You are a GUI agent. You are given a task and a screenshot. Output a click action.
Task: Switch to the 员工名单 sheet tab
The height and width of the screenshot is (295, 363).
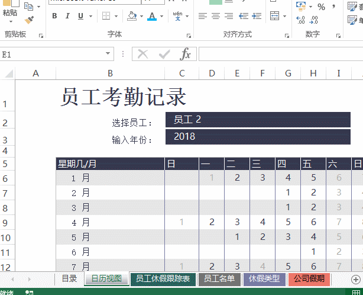click(x=219, y=278)
